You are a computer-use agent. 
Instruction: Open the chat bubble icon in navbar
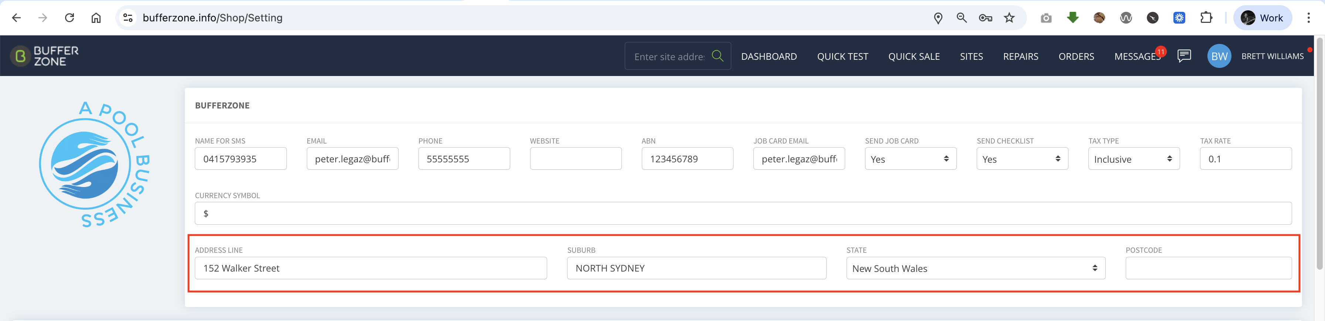tap(1183, 55)
